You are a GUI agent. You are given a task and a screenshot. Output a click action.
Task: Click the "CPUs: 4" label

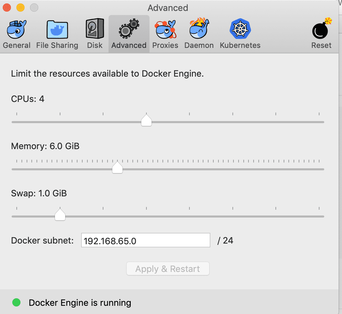pos(28,99)
